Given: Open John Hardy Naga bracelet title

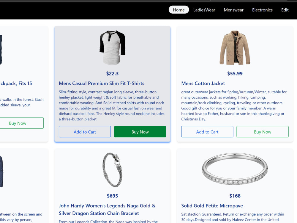Looking at the screenshot, I should pos(107,210).
